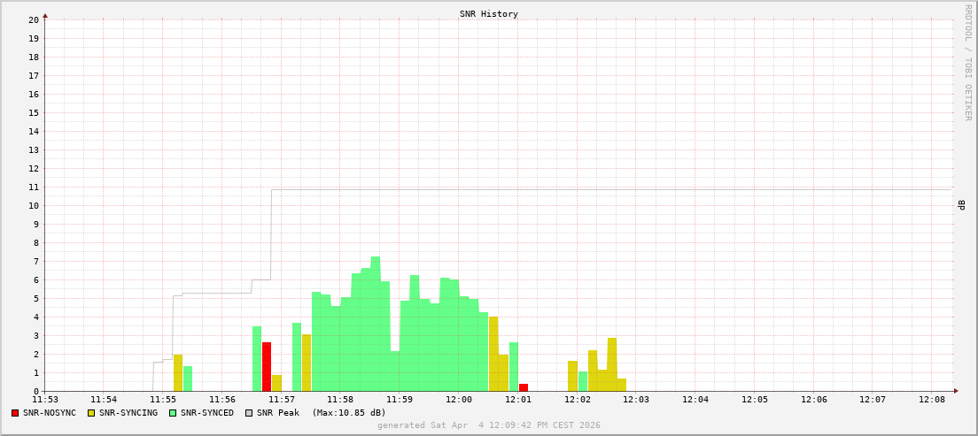The image size is (978, 436).
Task: Click the dB unit label on right side
Action: [x=961, y=205]
